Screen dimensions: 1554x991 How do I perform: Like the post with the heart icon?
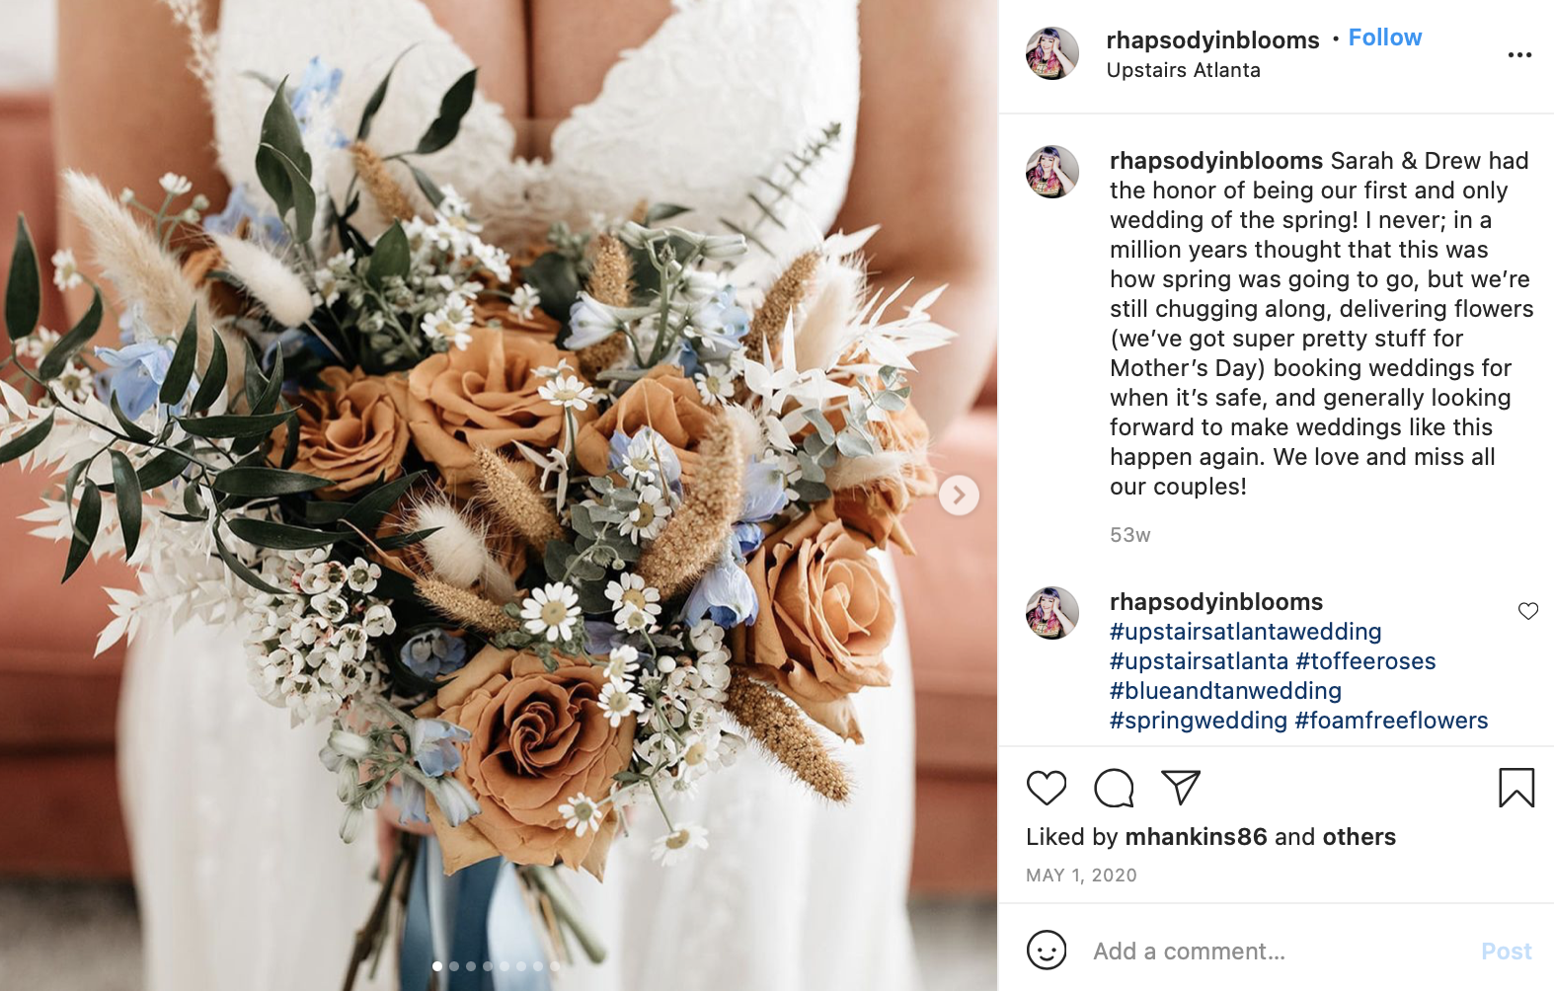[1047, 788]
